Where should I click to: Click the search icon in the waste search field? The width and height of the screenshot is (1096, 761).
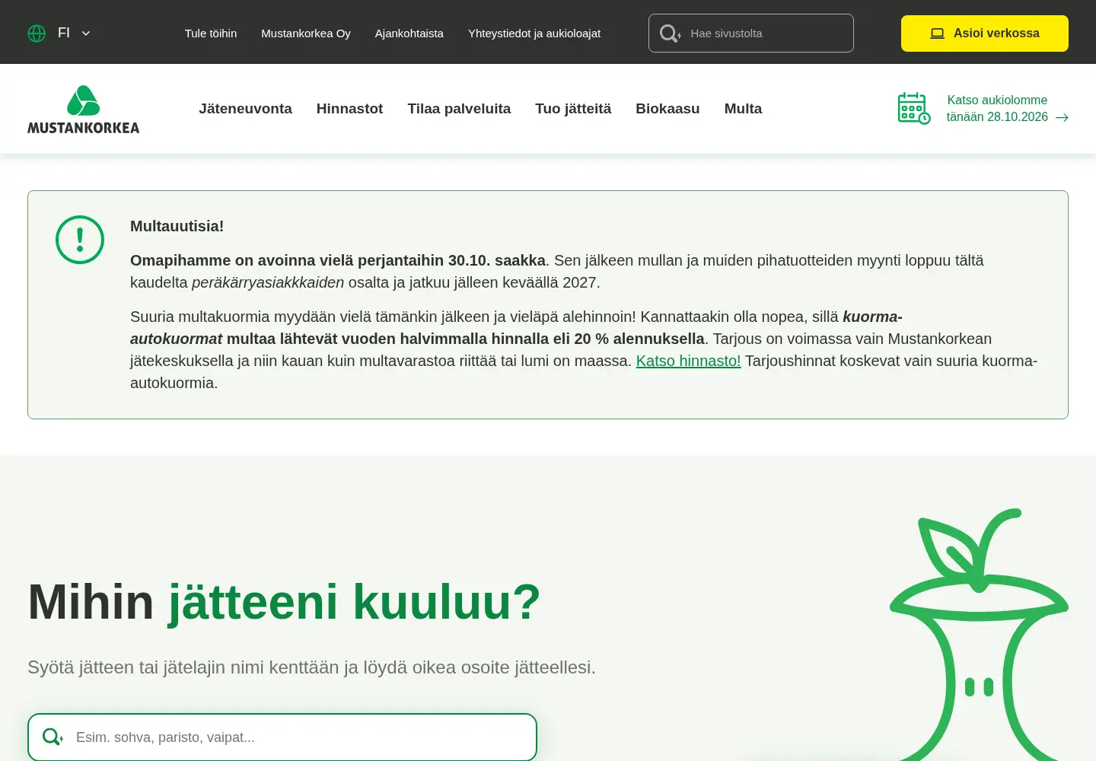[53, 737]
